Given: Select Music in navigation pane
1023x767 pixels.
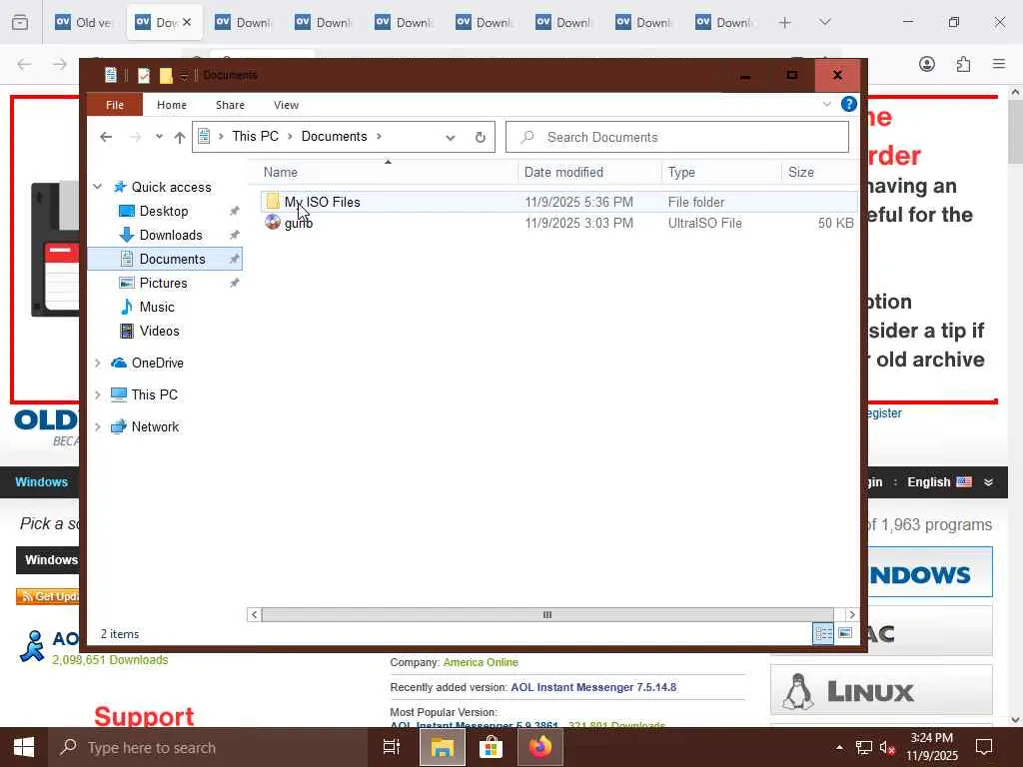Looking at the screenshot, I should 157,307.
